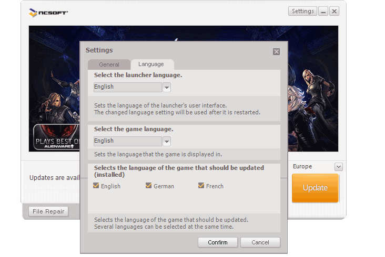Click the Settings dialog title text
This screenshot has width=385, height=257.
99,50
